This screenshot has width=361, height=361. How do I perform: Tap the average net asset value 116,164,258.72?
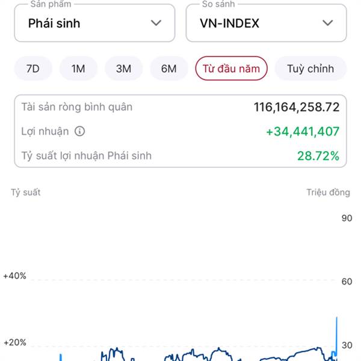(297, 107)
